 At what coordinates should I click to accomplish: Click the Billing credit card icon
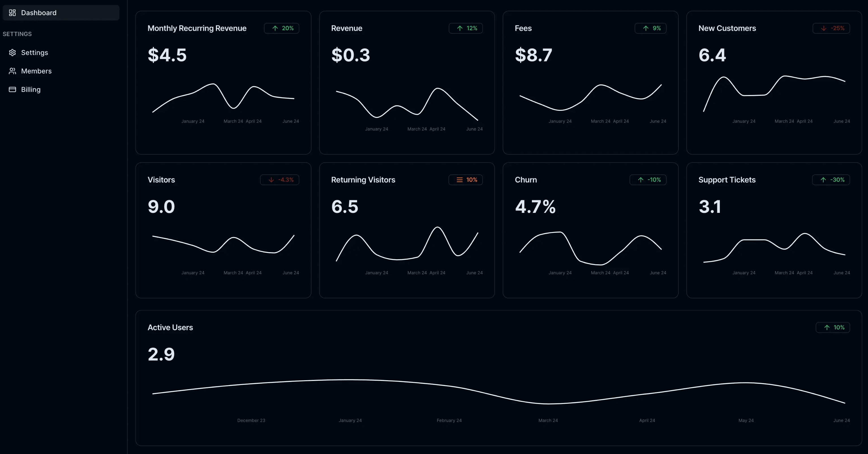click(x=12, y=90)
